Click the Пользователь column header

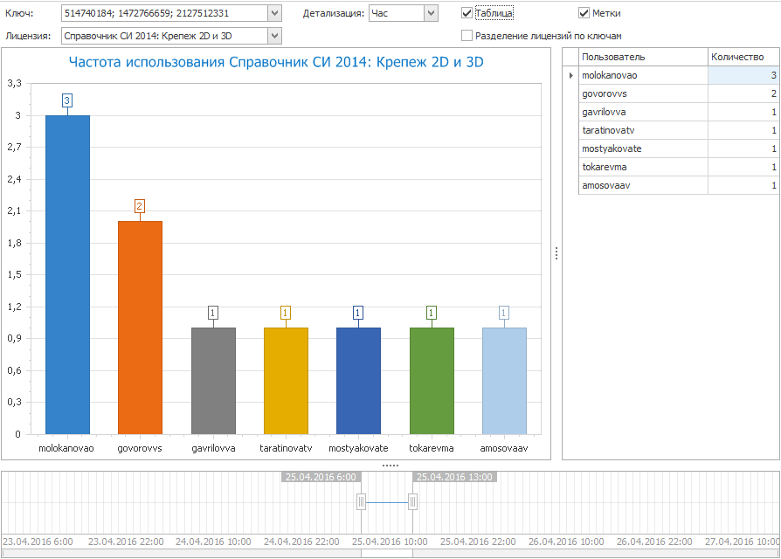point(642,57)
